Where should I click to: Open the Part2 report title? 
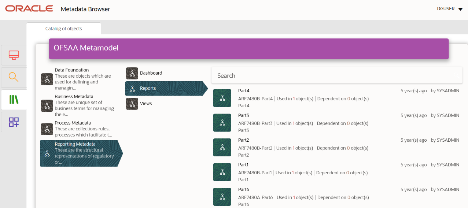tap(244, 140)
